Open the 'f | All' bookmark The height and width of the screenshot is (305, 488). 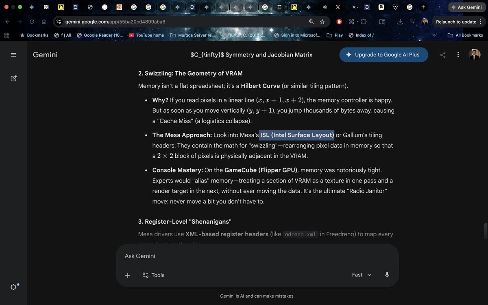coord(62,35)
